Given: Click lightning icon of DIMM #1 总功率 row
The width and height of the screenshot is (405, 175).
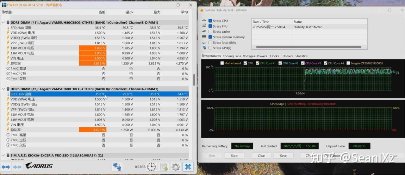Looking at the screenshot, I should click(x=8, y=63).
